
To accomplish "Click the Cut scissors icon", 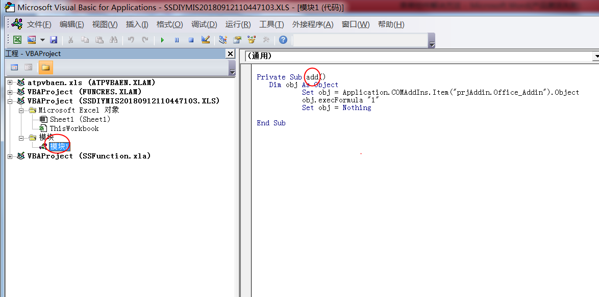I will (x=71, y=40).
